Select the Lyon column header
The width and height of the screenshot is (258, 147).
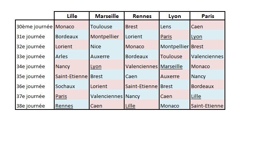(x=175, y=16)
